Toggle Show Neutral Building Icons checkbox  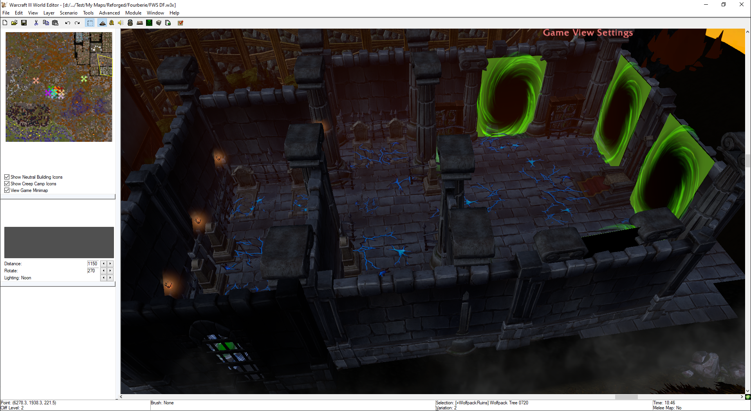tap(7, 177)
